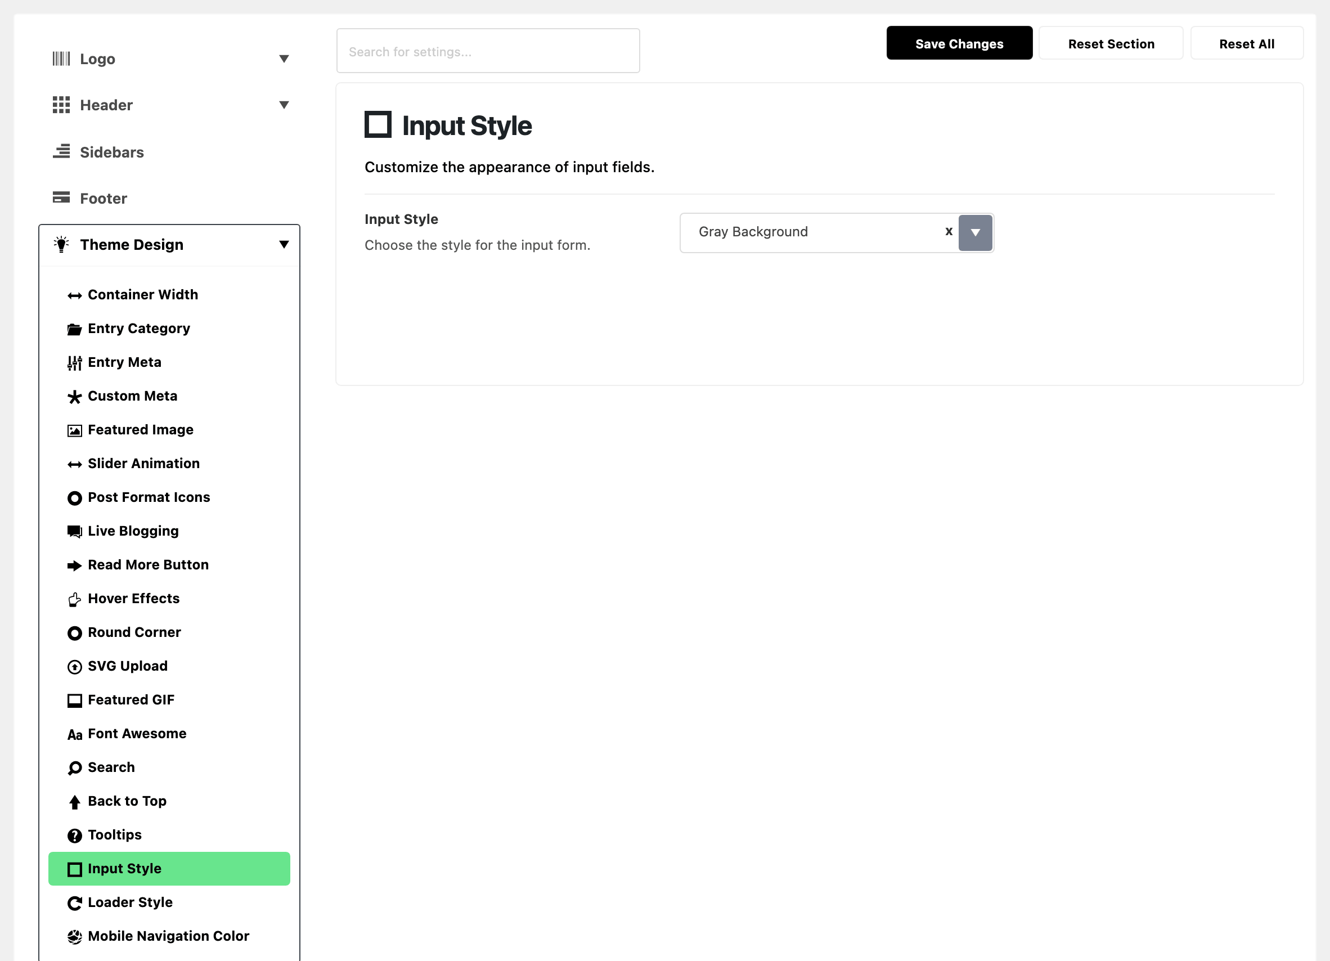Click the Header grid icon
Image resolution: width=1330 pixels, height=961 pixels.
[61, 105]
